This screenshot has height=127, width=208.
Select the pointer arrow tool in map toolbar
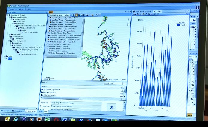[x=74, y=15]
